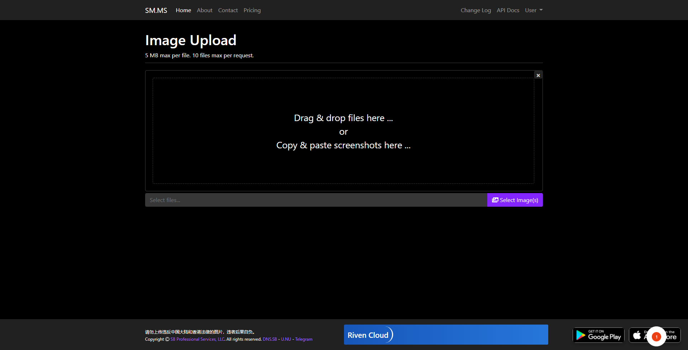Click the Riven Cloud banner
Image resolution: width=688 pixels, height=350 pixels.
point(446,335)
